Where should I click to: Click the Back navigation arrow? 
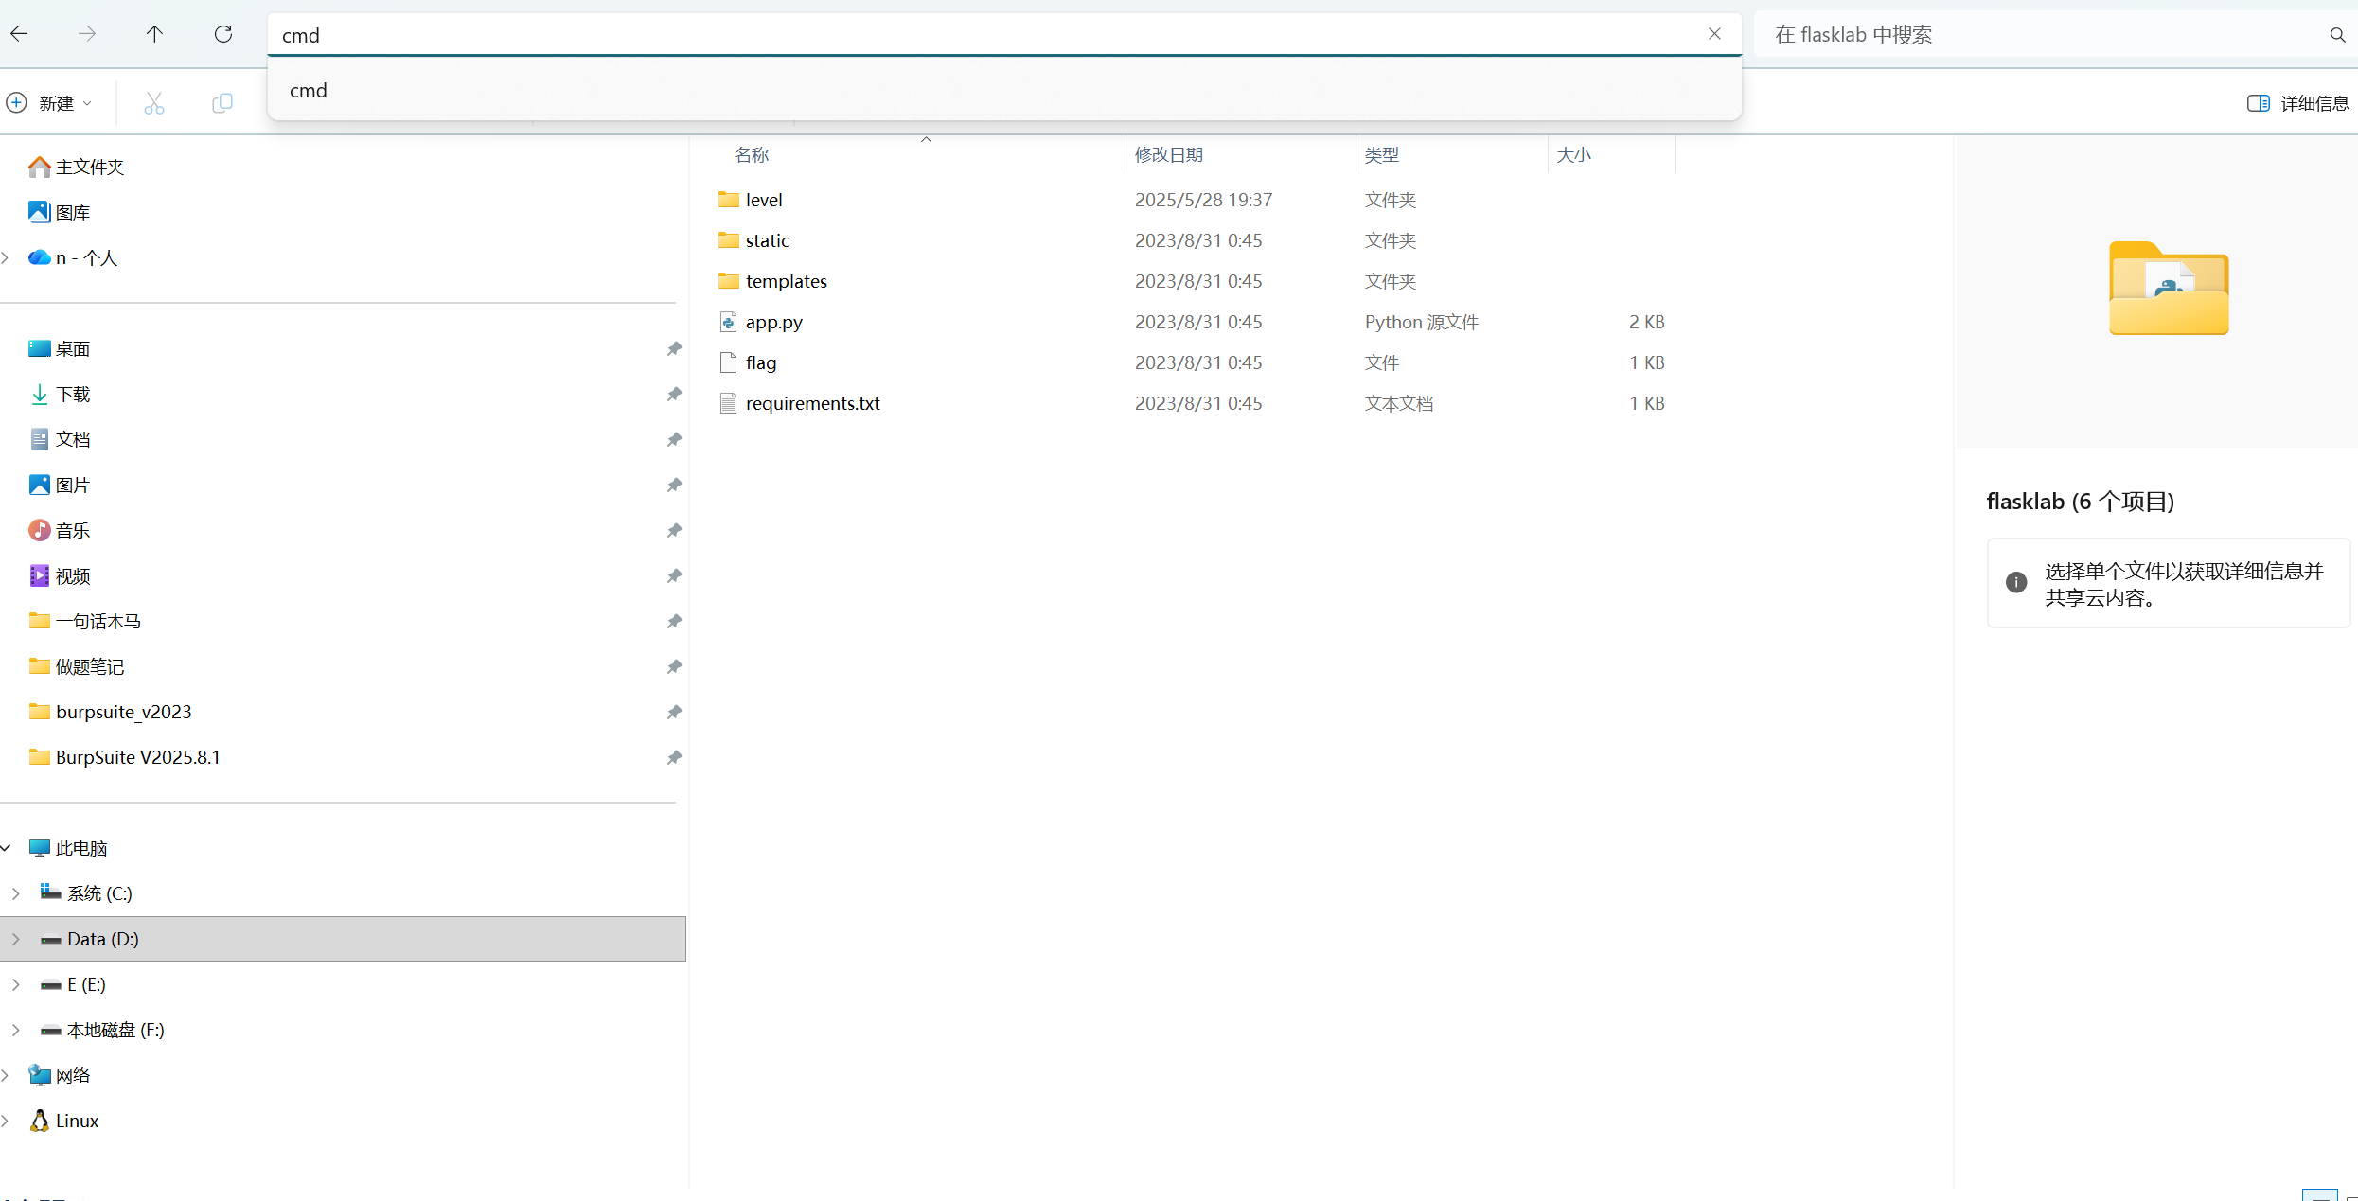(x=19, y=34)
